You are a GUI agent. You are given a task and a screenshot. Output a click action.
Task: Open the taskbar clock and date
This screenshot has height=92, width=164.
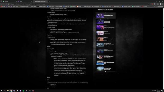[x=158, y=91]
